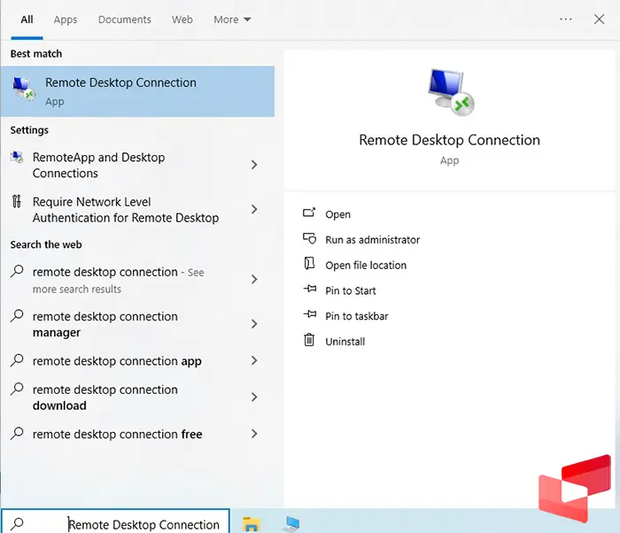Click the large Remote Desktop Connection app icon
This screenshot has width=620, height=533.
pos(449,91)
